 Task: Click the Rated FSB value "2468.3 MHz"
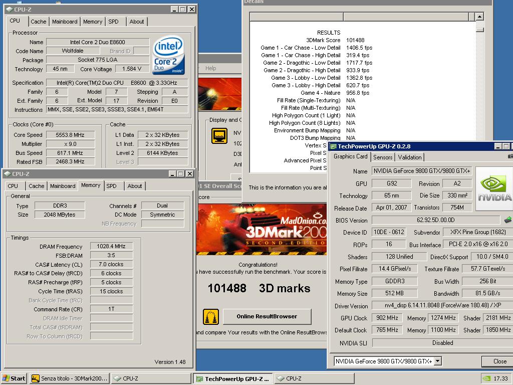click(70, 162)
